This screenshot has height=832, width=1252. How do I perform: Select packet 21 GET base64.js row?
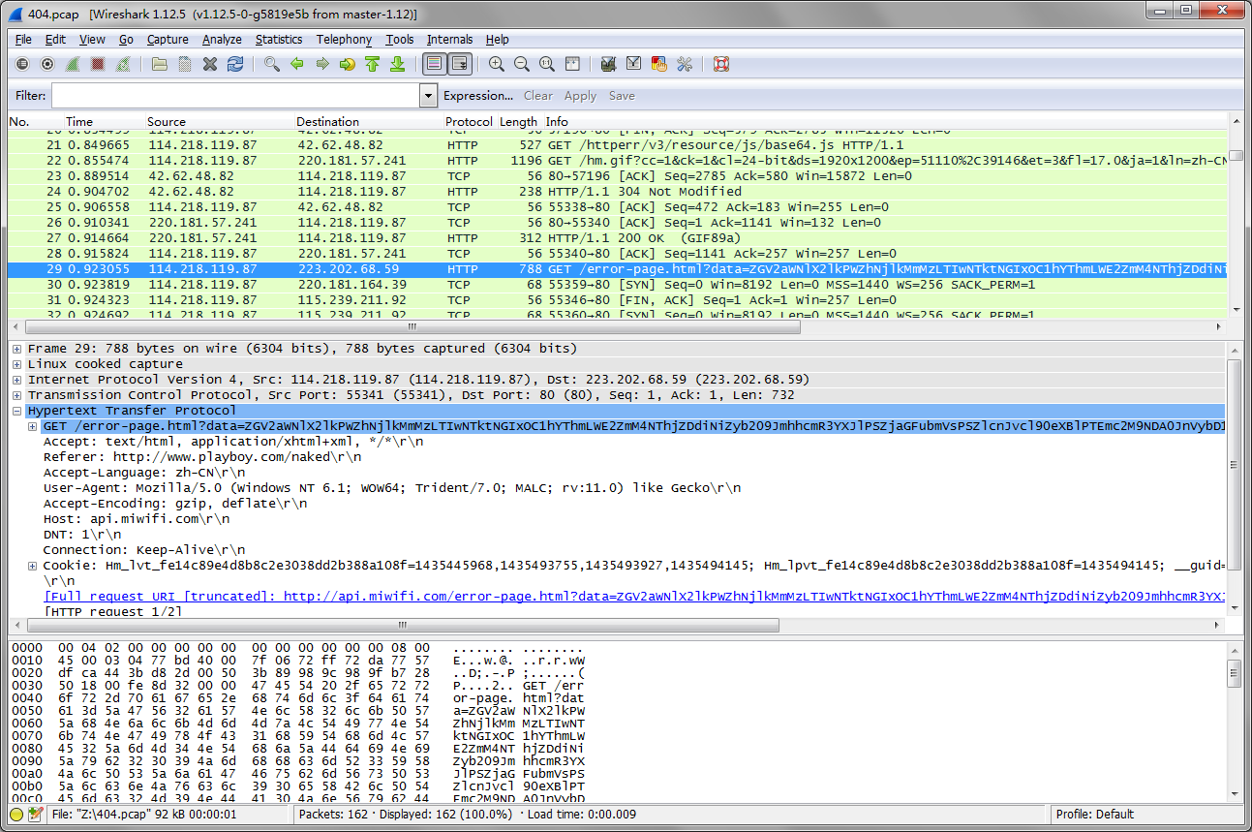click(617, 145)
